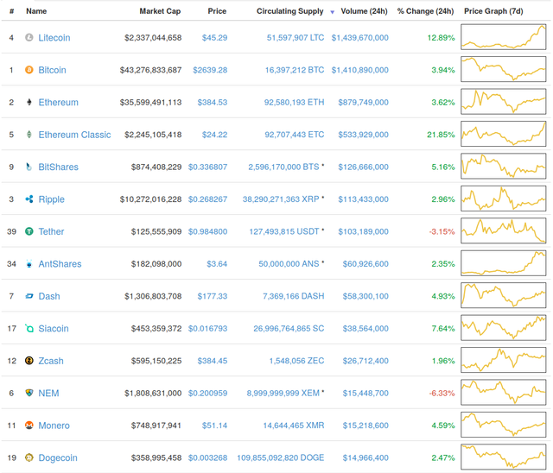
Task: Open the NEM name link
Action: coord(48,393)
